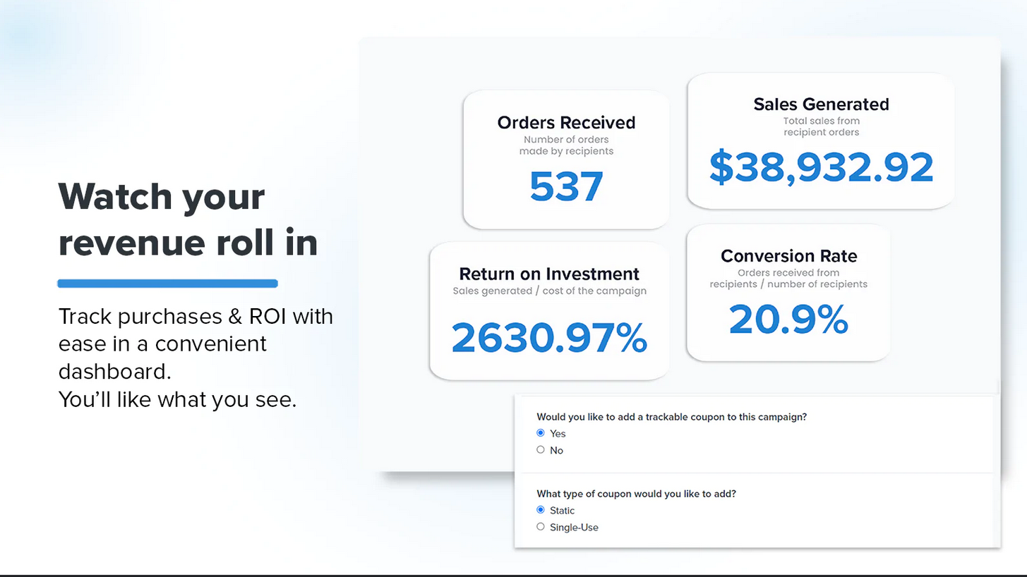Choose the No coupon option
The image size is (1027, 577).
tap(541, 450)
